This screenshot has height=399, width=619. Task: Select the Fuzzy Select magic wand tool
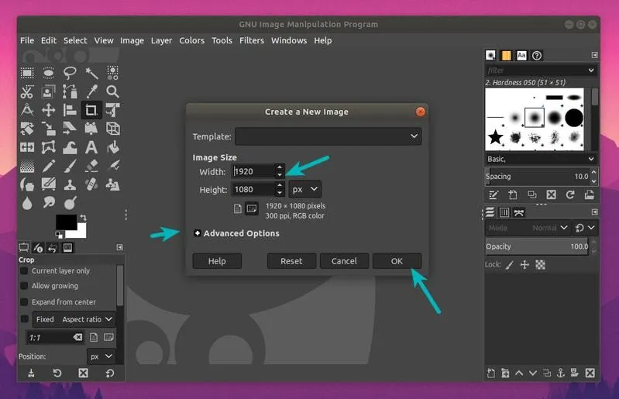(91, 73)
